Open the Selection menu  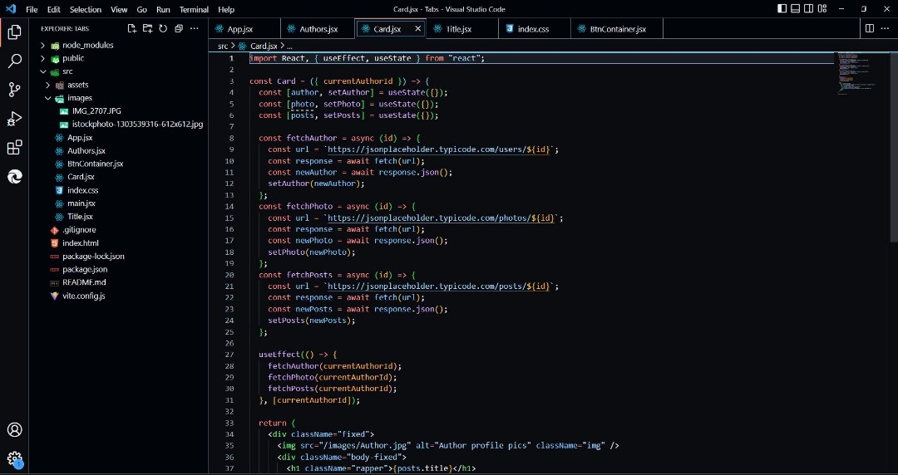(x=86, y=10)
